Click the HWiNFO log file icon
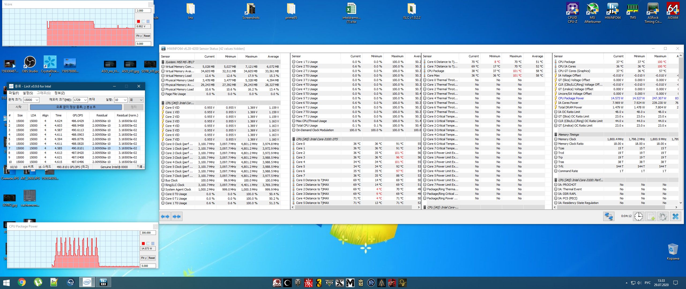Viewport: 686px width, 289px height. click(651, 216)
